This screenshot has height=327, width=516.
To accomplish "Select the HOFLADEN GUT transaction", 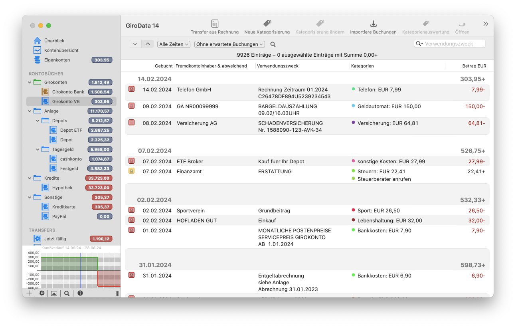I will (x=307, y=220).
